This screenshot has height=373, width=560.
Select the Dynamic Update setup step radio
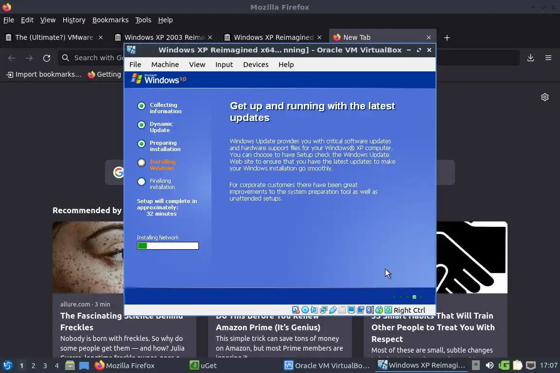point(141,124)
